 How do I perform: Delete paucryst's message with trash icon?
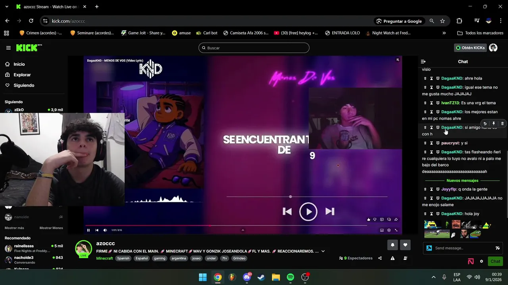pos(425,143)
